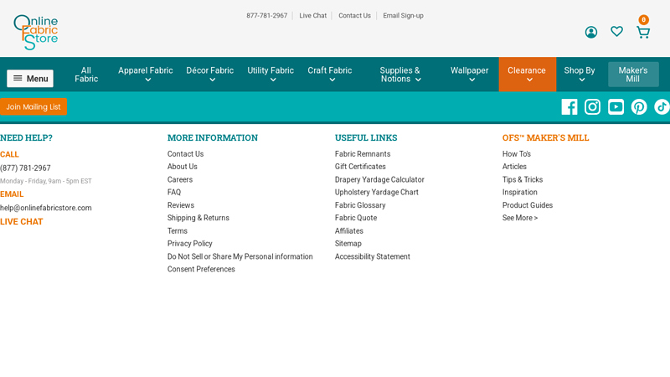Viewport: 670px width, 377px height.
Task: Click the Join Mailing List button
Action: (33, 107)
